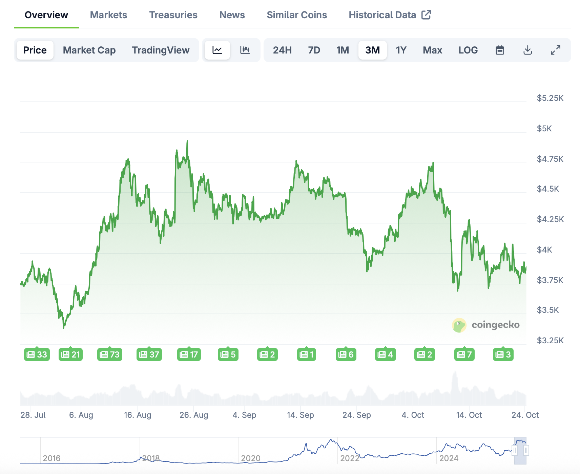Open the news marker showing 17
Image resolution: width=580 pixels, height=474 pixels.
click(x=189, y=354)
